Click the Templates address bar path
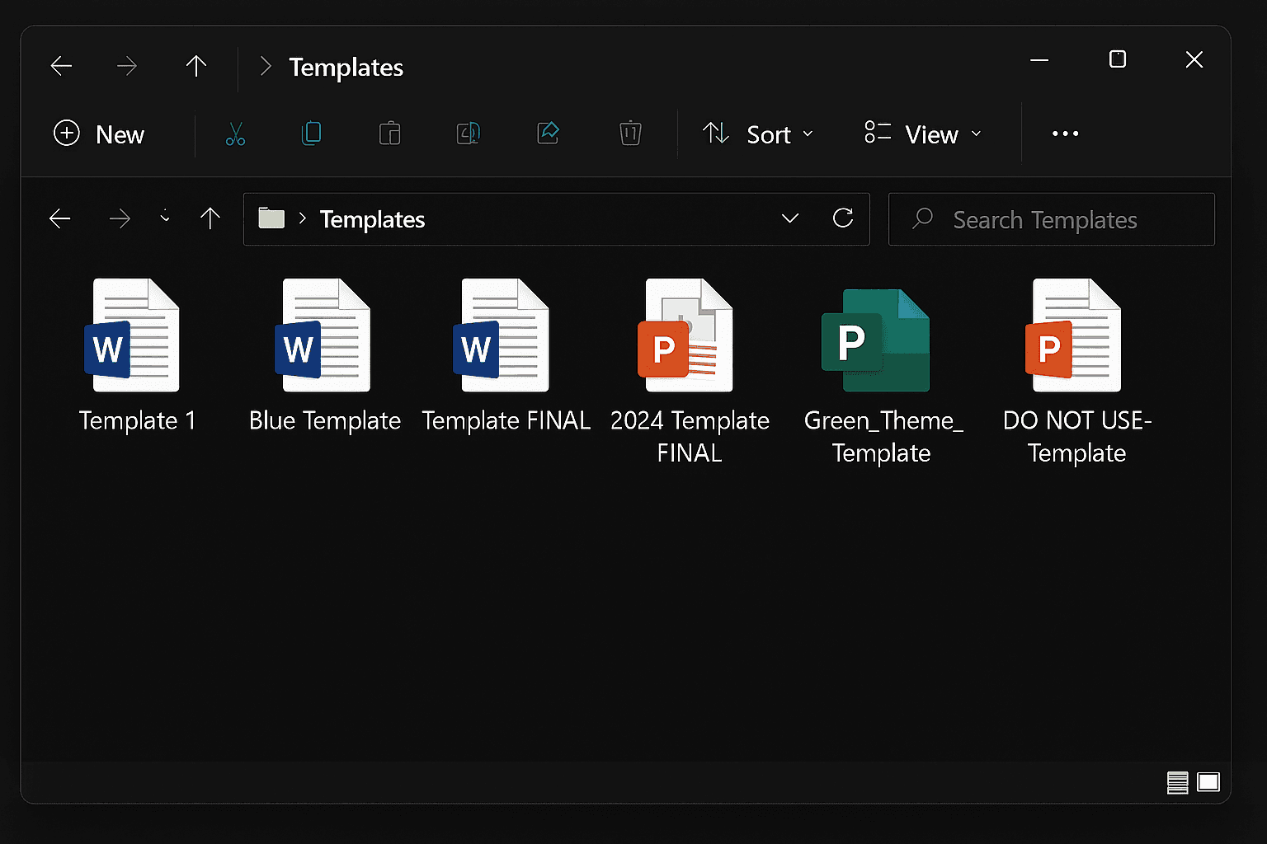1267x844 pixels. click(x=372, y=219)
